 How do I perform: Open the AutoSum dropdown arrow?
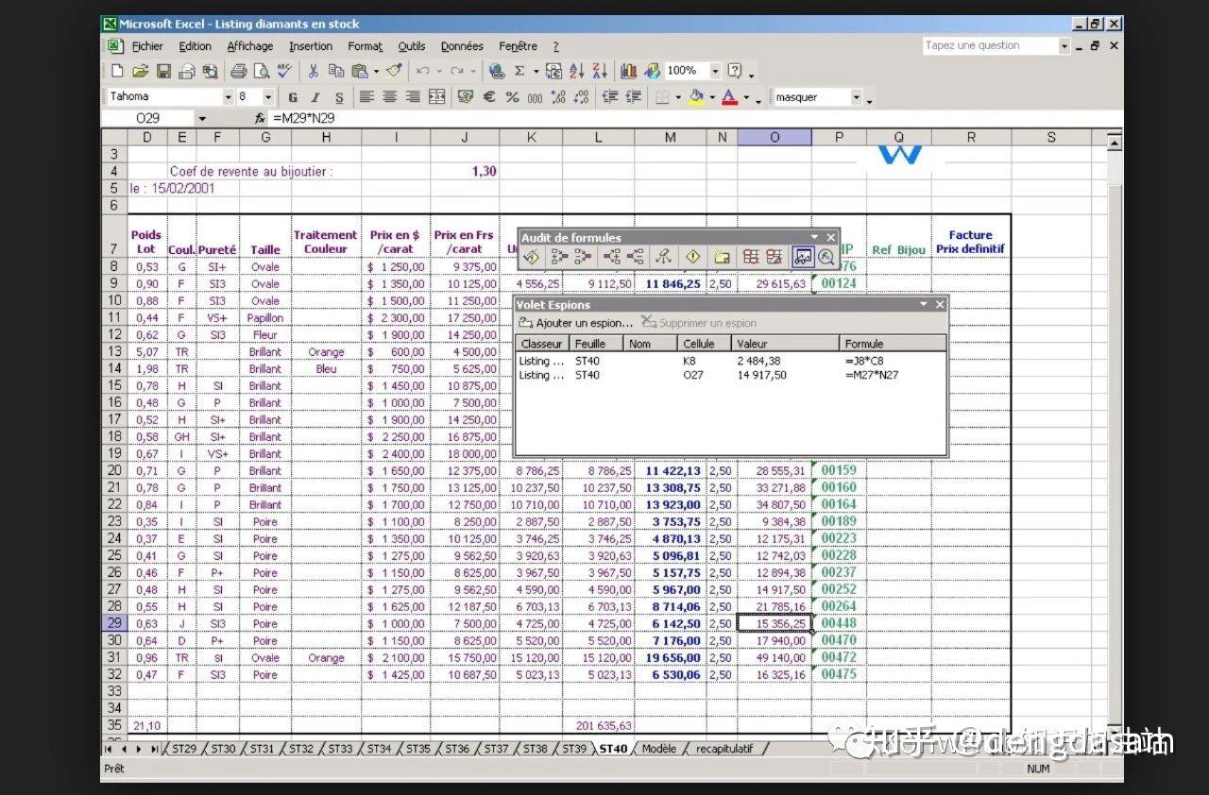[536, 72]
